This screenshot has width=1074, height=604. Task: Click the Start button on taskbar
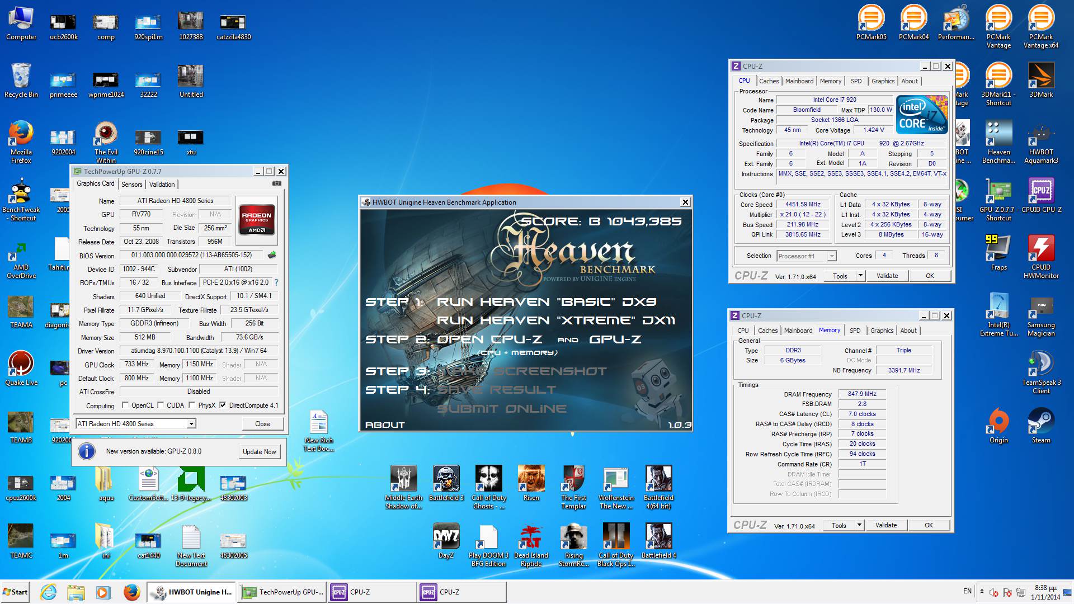pos(16,592)
